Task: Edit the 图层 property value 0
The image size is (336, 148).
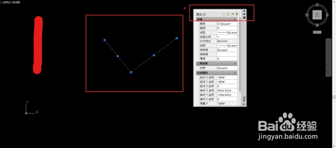Action: [227, 28]
